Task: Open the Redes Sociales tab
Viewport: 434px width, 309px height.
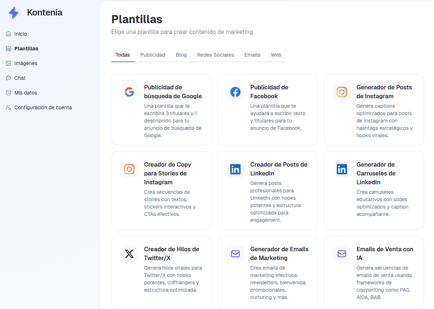Action: [x=216, y=54]
